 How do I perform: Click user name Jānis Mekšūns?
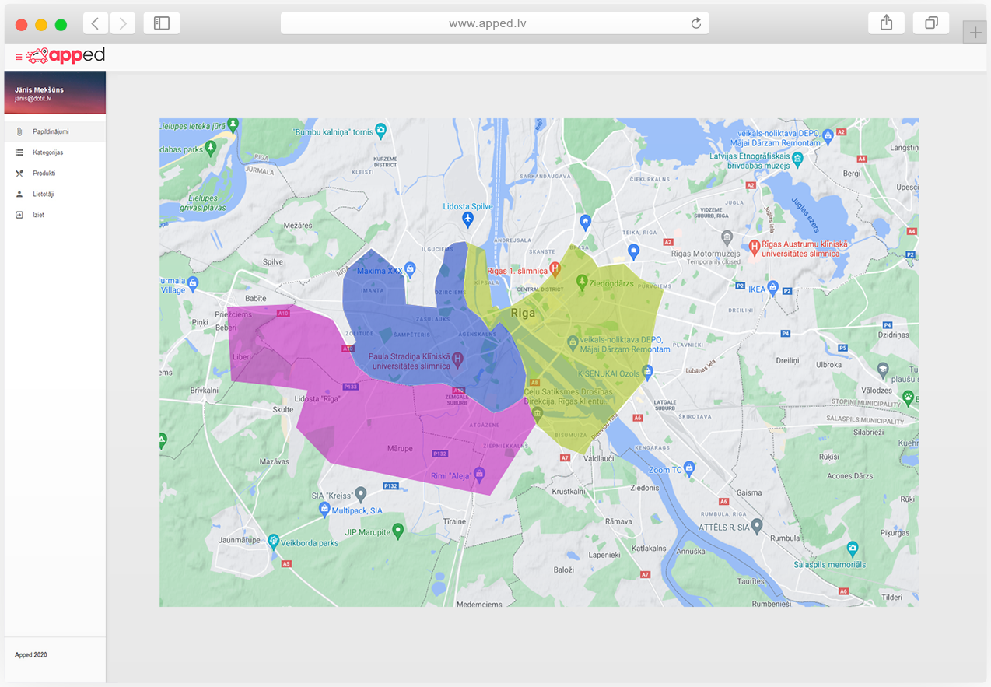pos(39,89)
